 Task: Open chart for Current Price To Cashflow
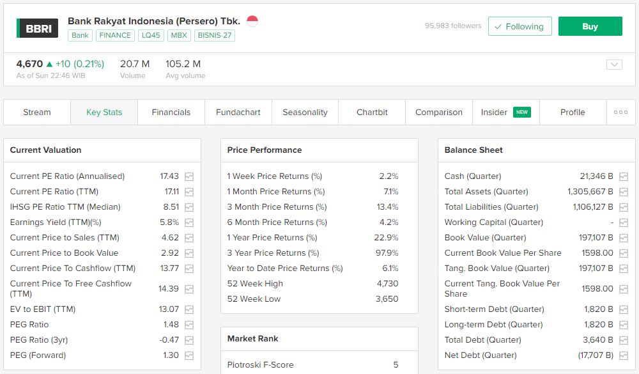189,269
